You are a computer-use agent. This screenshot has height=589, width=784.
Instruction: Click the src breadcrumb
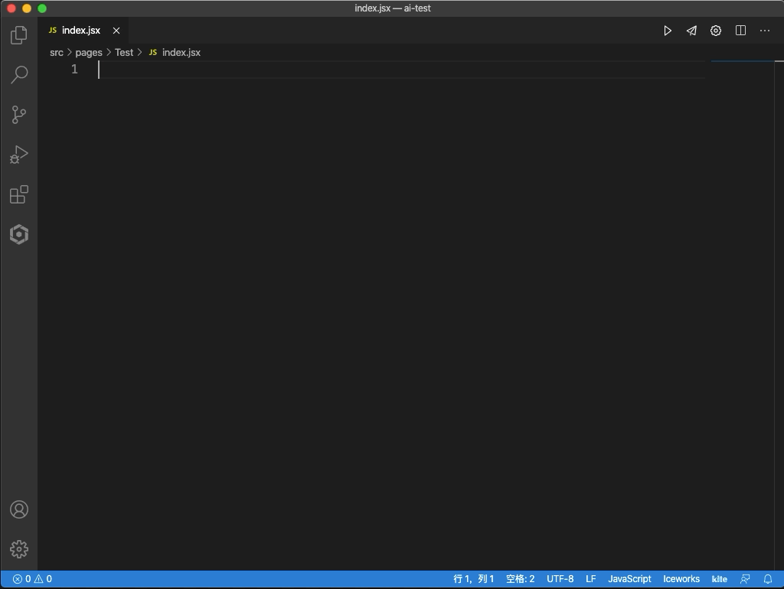(x=57, y=53)
